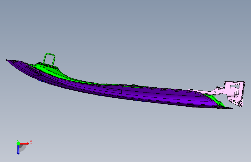Pick the circular bolt hole on pink bracket
The width and height of the screenshot is (251, 162).
point(241,104)
